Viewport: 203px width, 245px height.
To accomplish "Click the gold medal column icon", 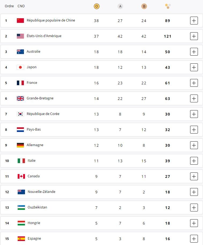I will (x=97, y=6).
